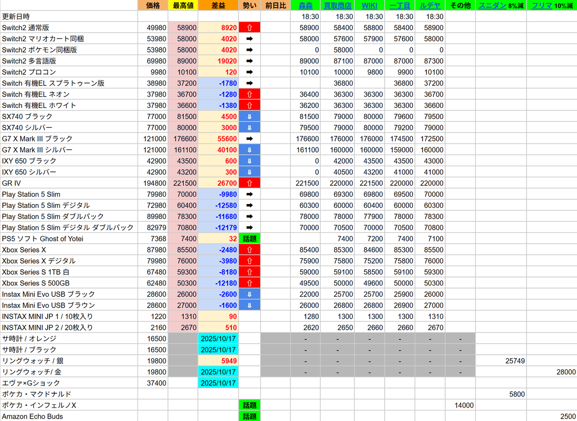Select Play Station 5 Slim デジタル ダブルパック label
Viewport: 577px width, 421px height.
[x=68, y=228]
